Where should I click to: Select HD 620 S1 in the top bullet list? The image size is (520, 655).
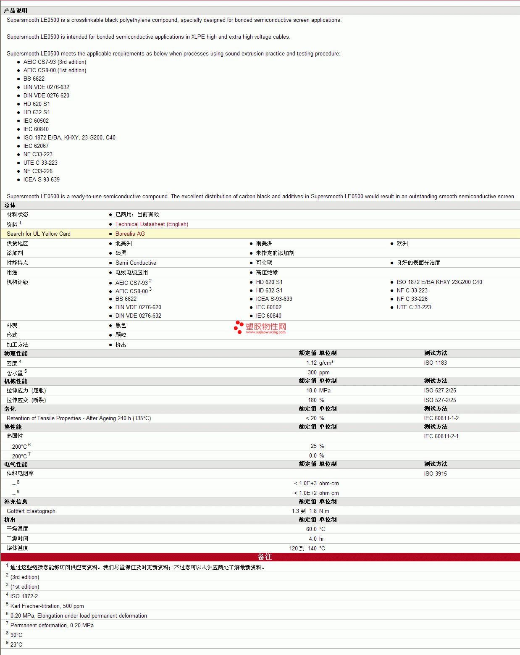(x=37, y=104)
